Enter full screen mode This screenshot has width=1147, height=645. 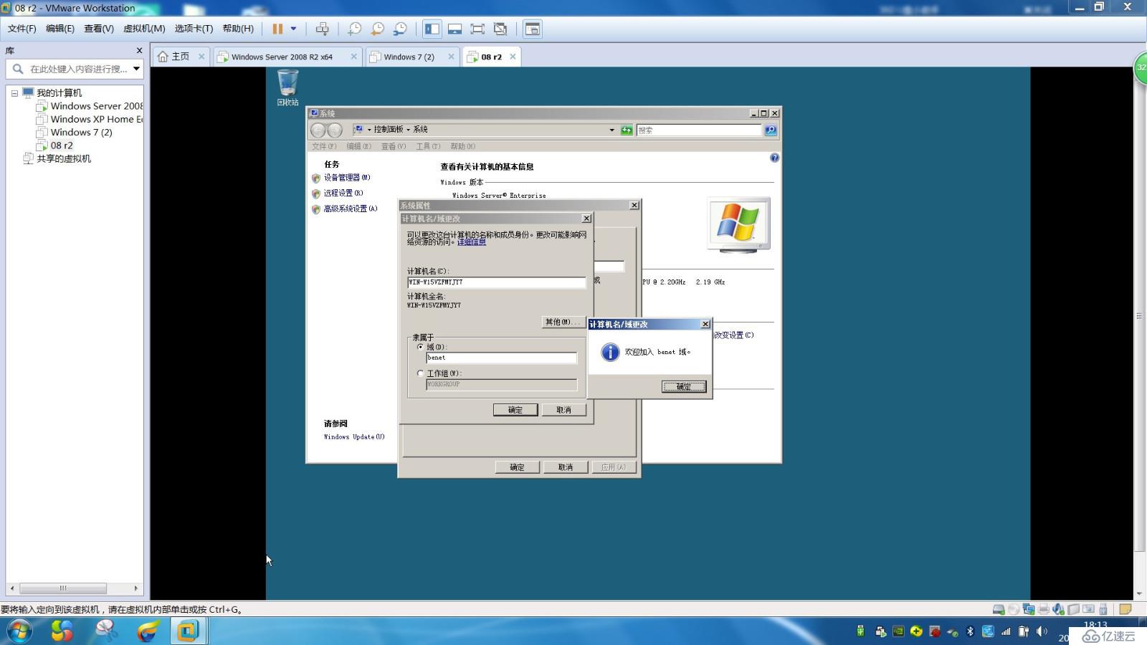[x=477, y=29]
